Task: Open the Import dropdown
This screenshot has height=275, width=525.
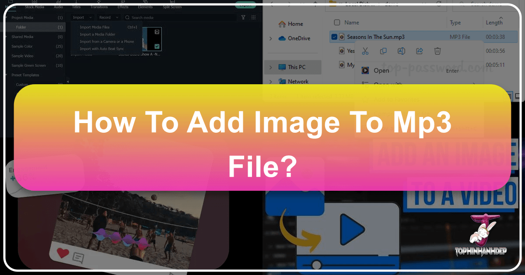Action: tap(82, 17)
